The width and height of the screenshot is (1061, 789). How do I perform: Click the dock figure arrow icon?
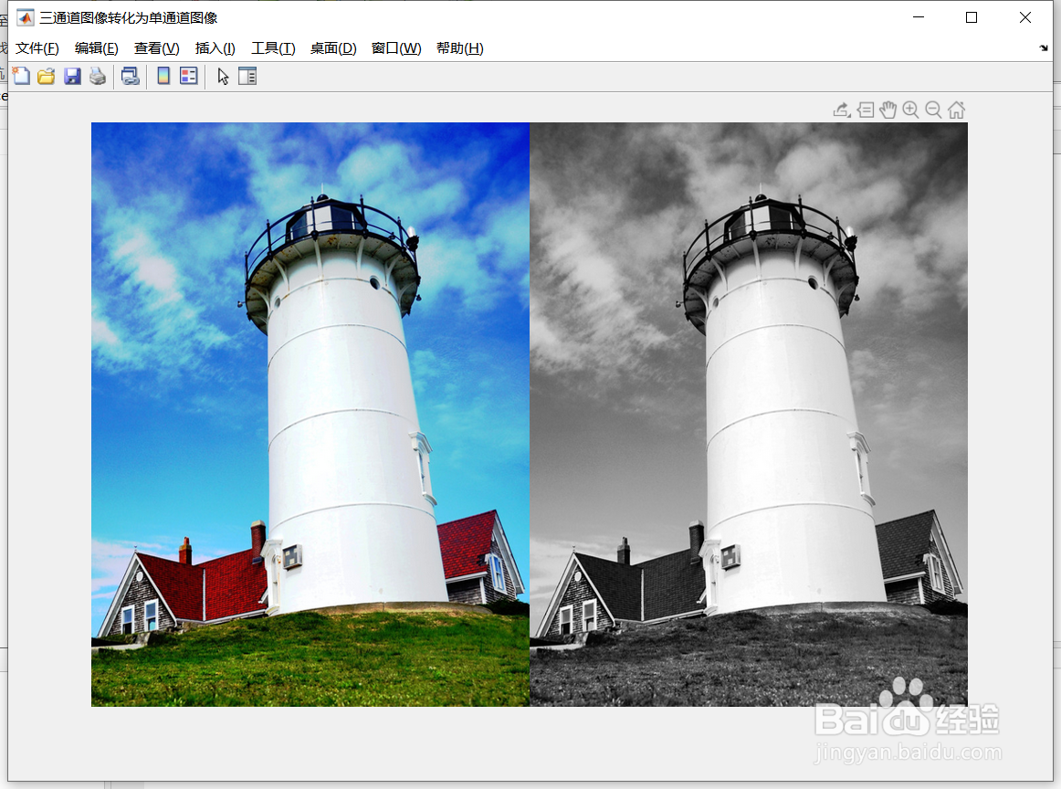click(1044, 48)
